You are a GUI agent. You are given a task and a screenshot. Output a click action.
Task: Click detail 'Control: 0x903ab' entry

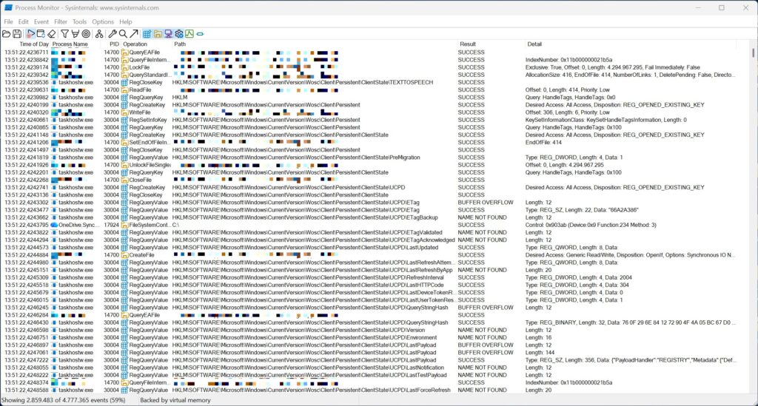(591, 225)
